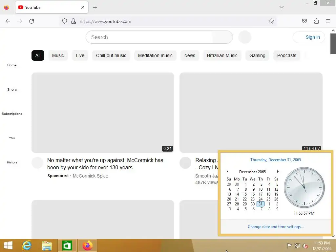
Task: Click the McCormick channel avatar
Action: click(37, 163)
